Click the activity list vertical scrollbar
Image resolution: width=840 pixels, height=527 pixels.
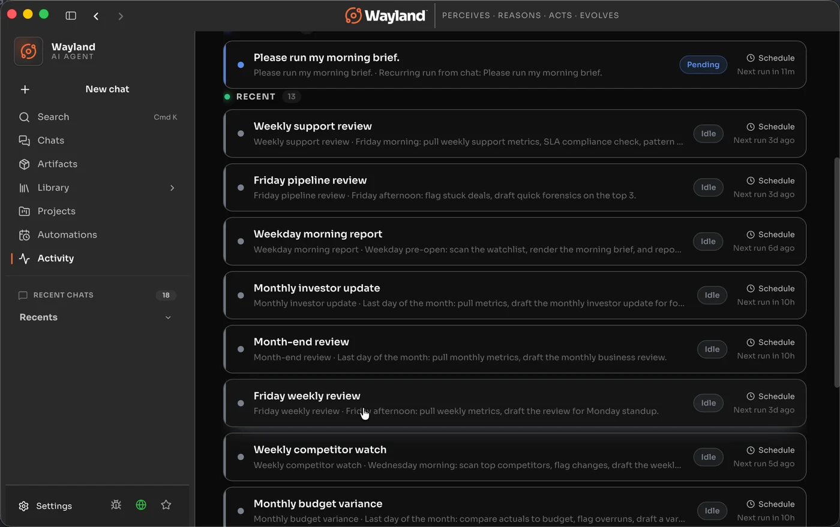coord(836,273)
